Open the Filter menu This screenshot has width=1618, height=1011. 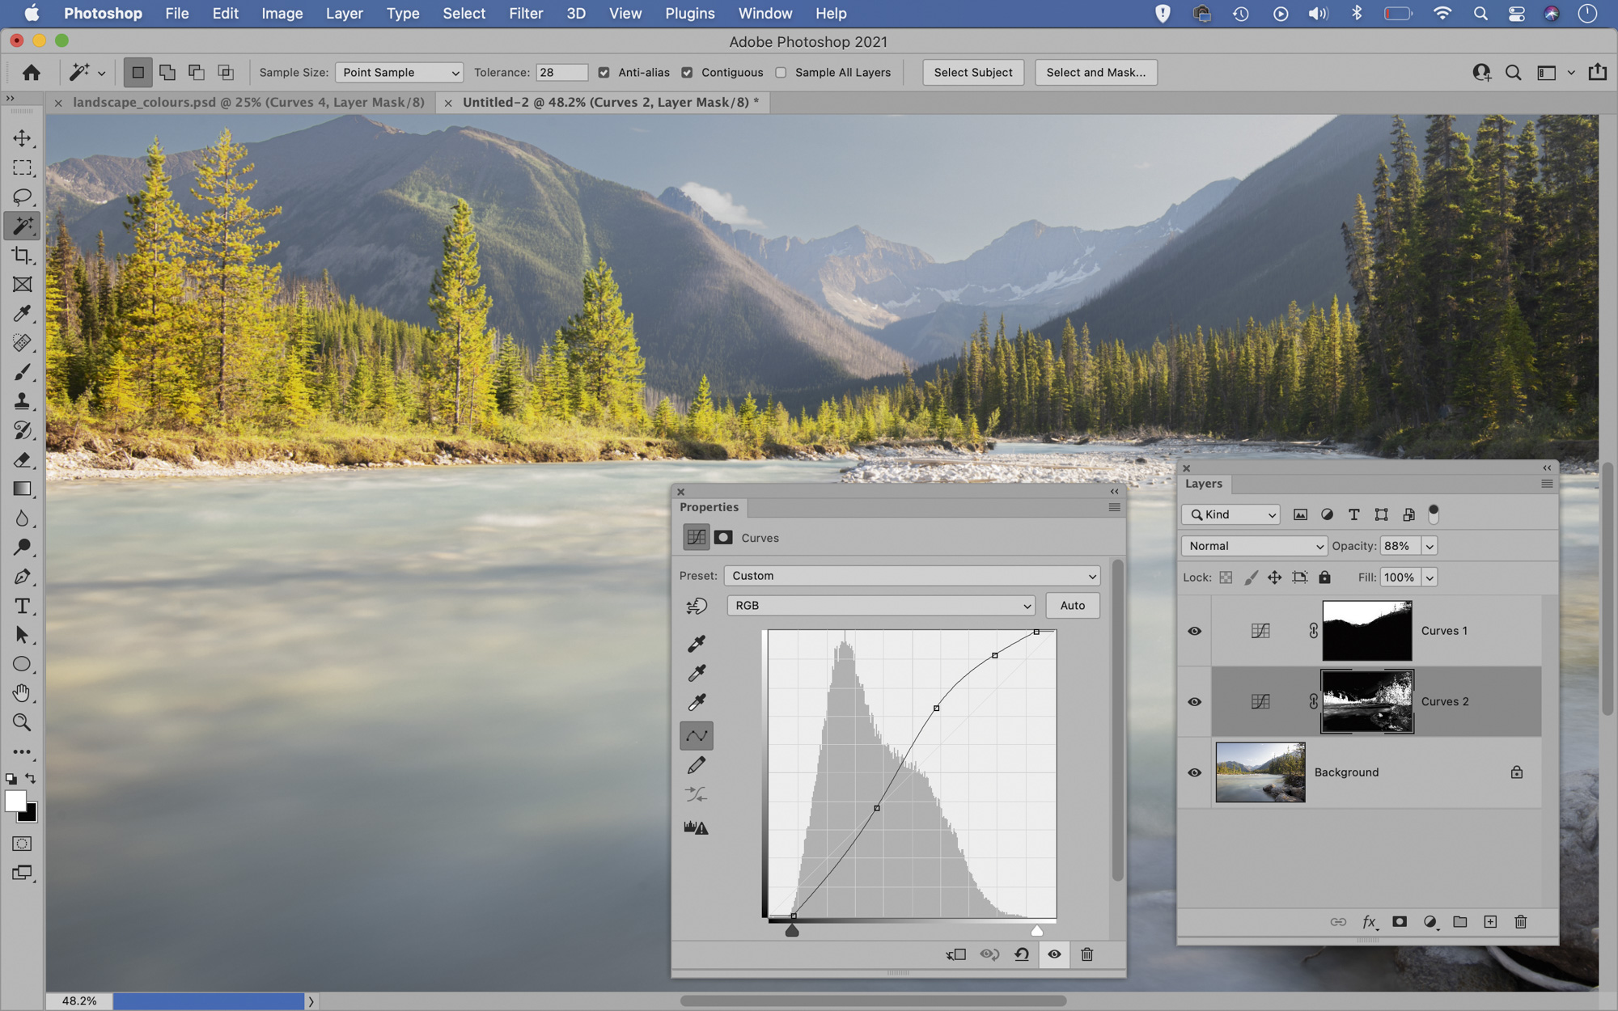pyautogui.click(x=526, y=14)
